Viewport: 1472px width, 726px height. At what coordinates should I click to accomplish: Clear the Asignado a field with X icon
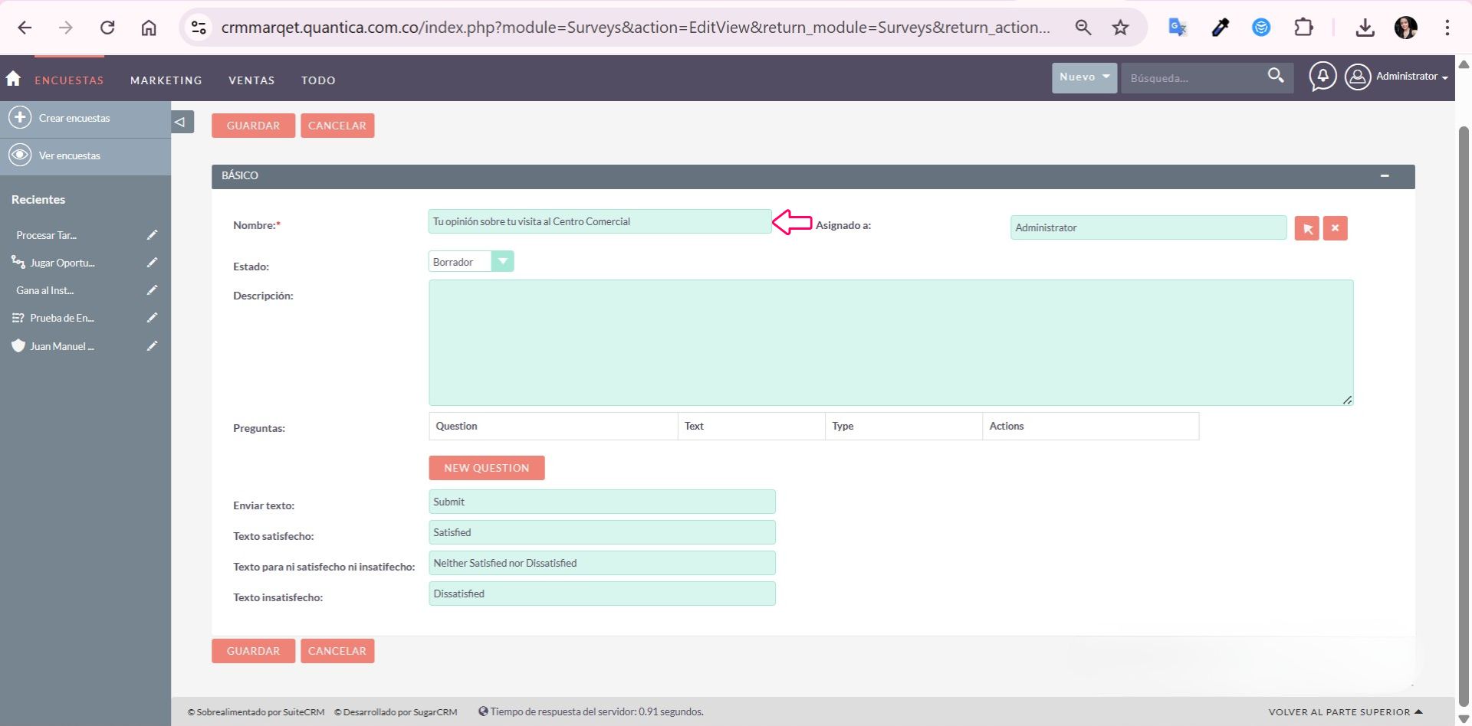pyautogui.click(x=1335, y=228)
